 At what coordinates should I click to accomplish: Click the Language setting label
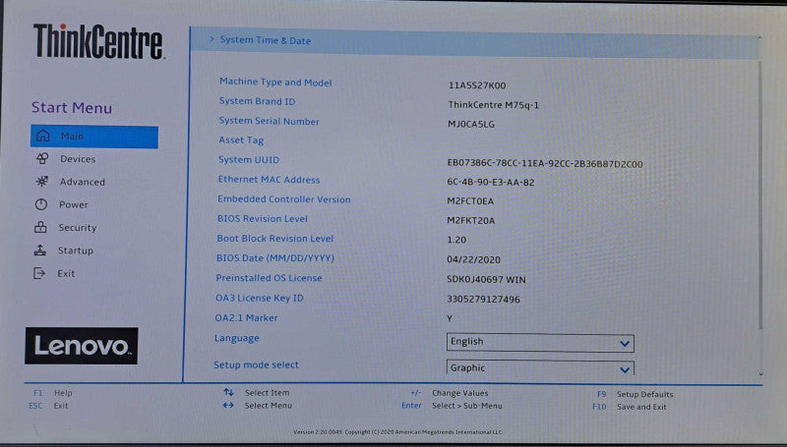[x=237, y=338]
